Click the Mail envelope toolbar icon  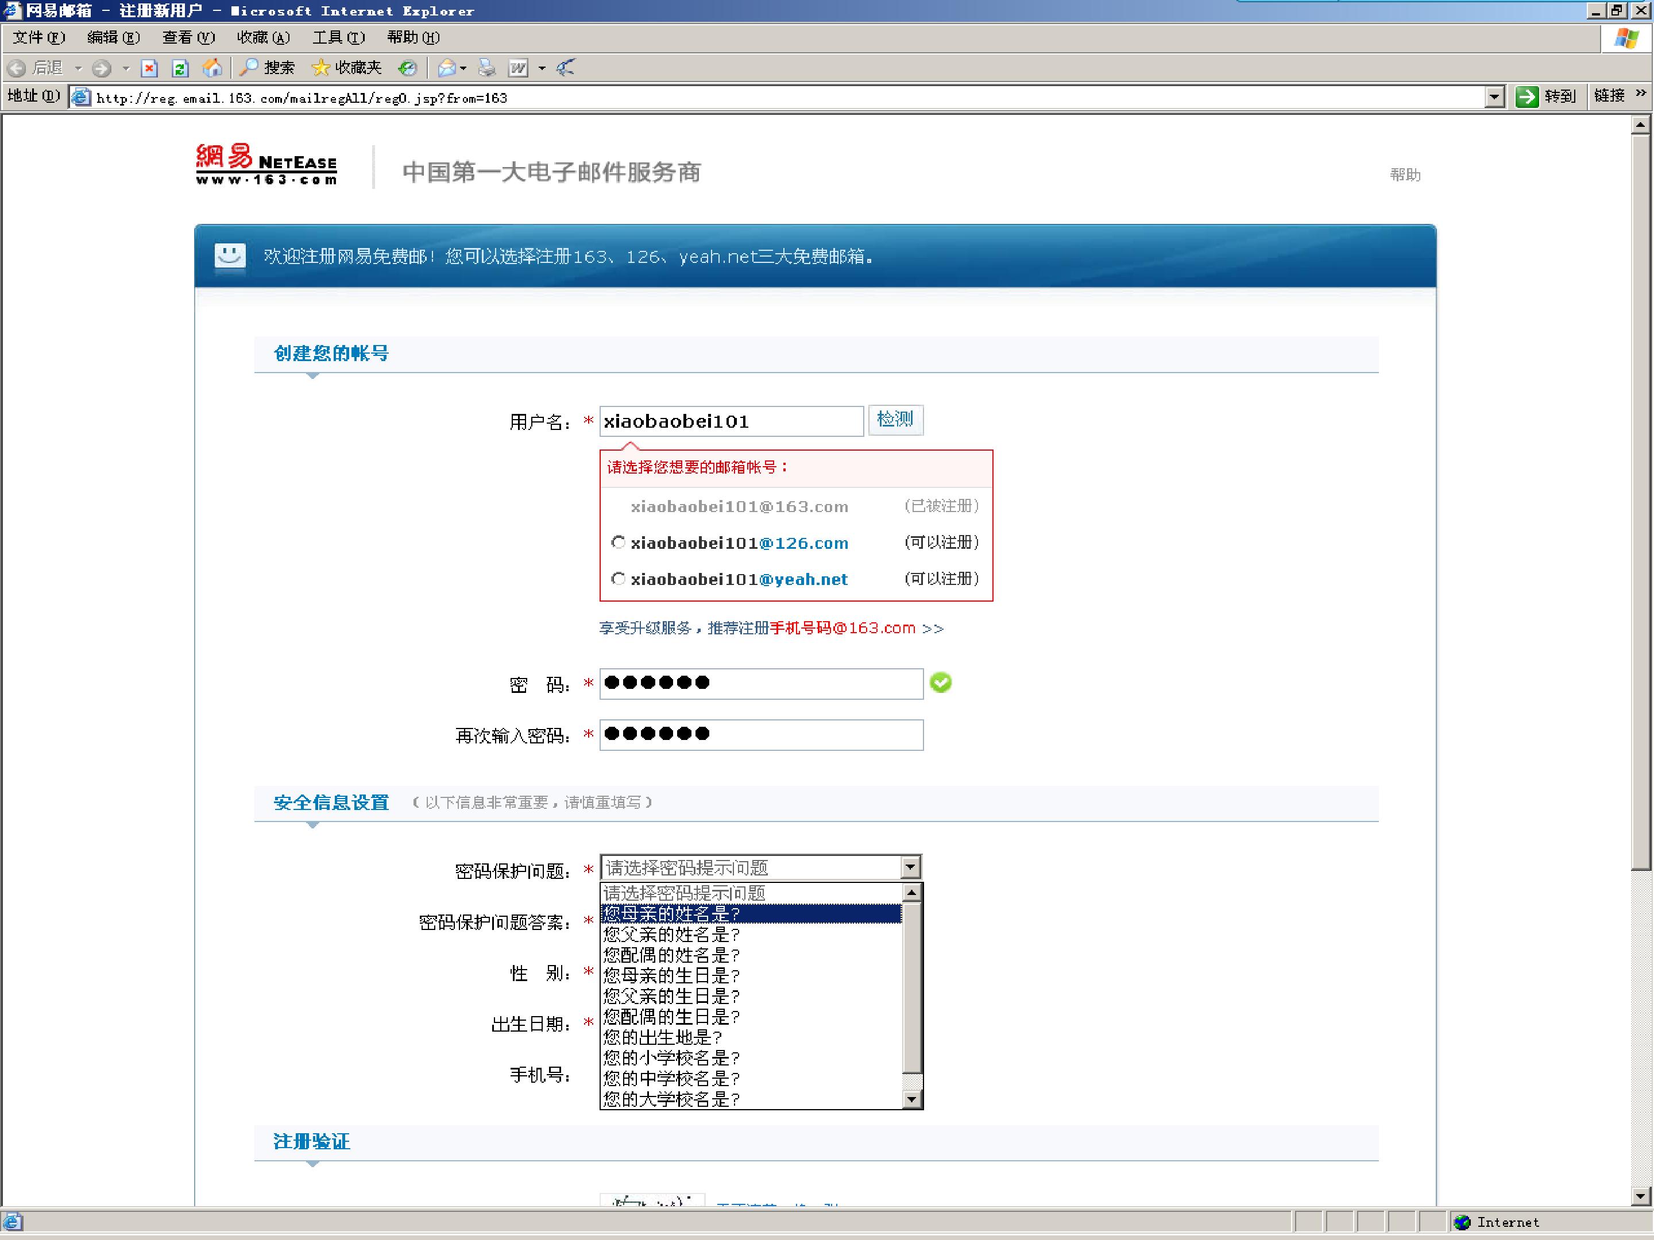click(x=446, y=68)
